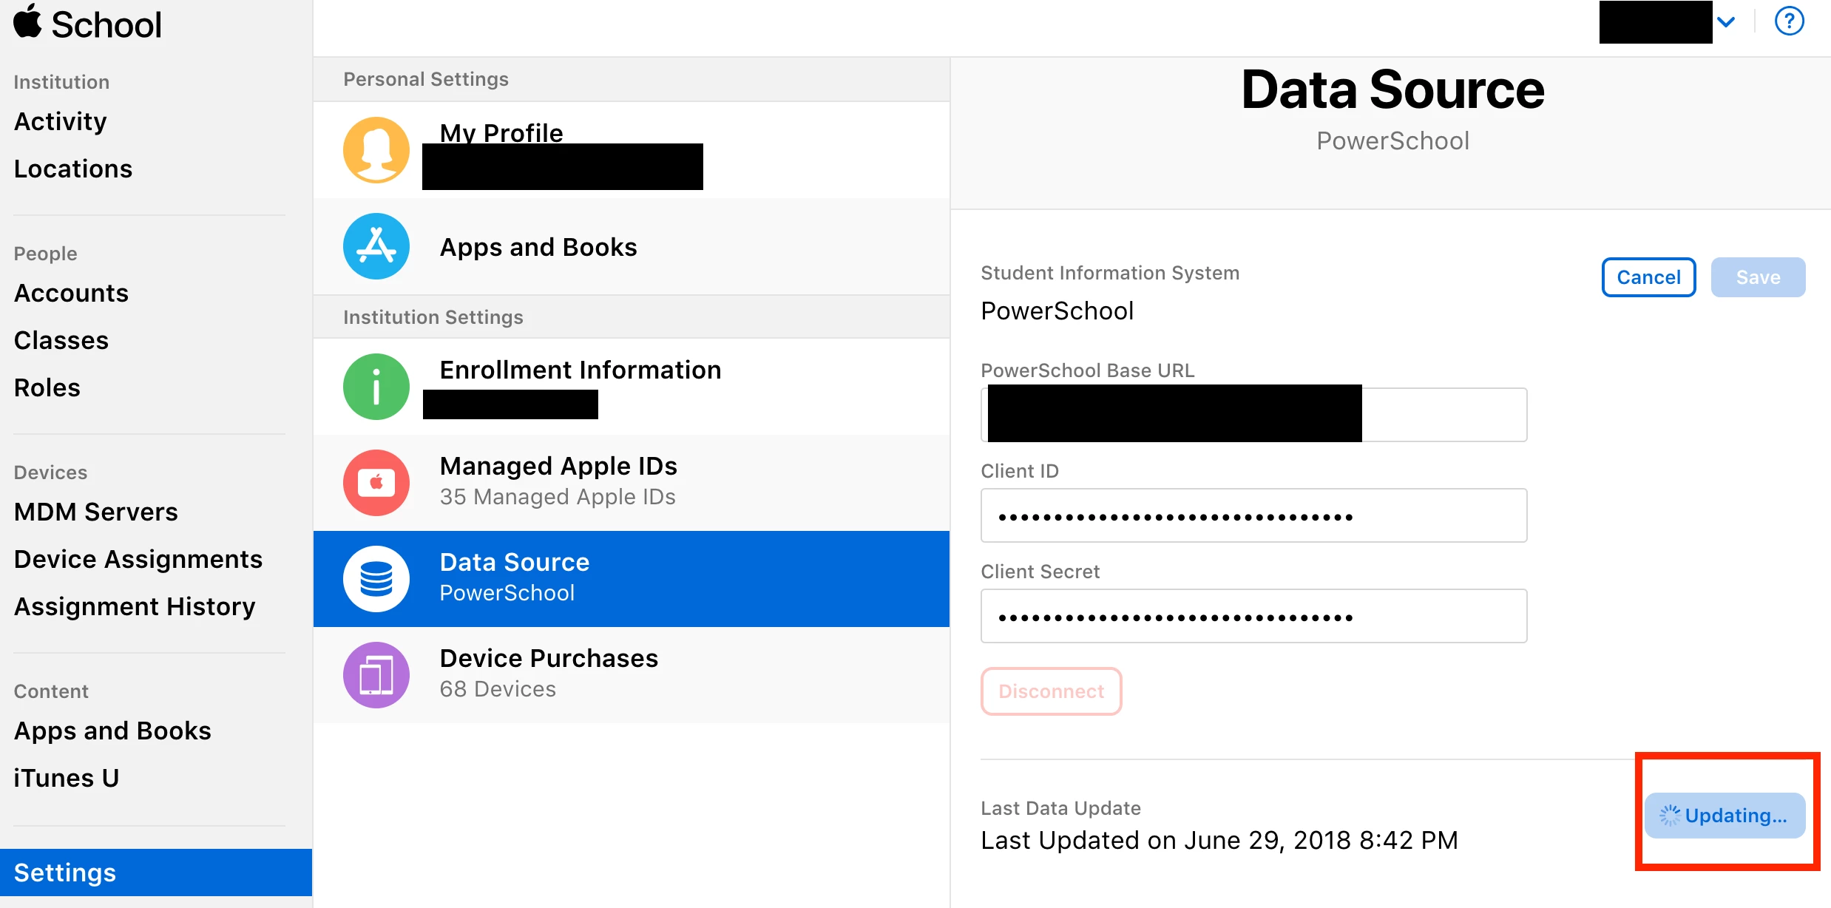
Task: Click the Updating... status button
Action: tap(1725, 816)
